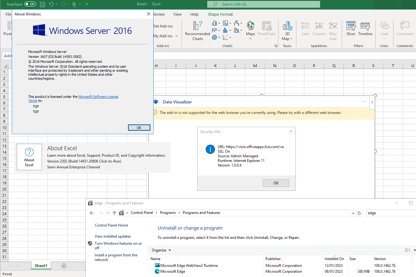Select the Sheet1 tab
This screenshot has height=277, width=416.
(41, 265)
